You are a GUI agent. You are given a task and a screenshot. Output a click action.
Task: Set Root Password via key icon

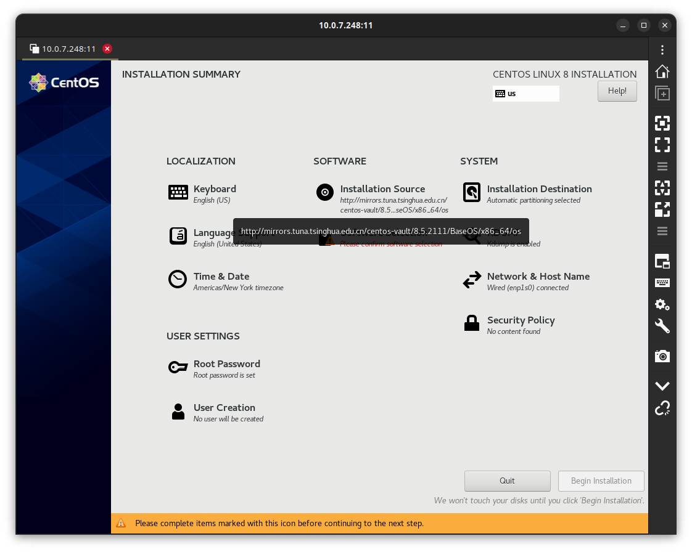tap(178, 368)
